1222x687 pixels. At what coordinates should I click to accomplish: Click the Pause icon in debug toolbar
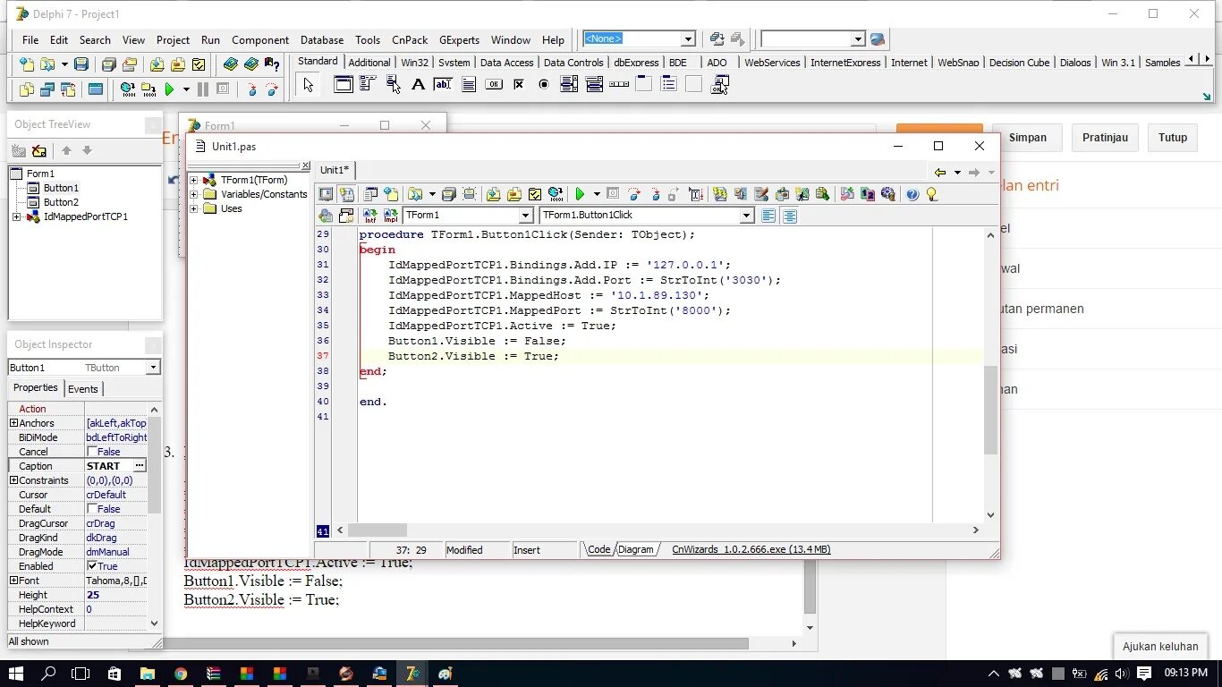(203, 89)
